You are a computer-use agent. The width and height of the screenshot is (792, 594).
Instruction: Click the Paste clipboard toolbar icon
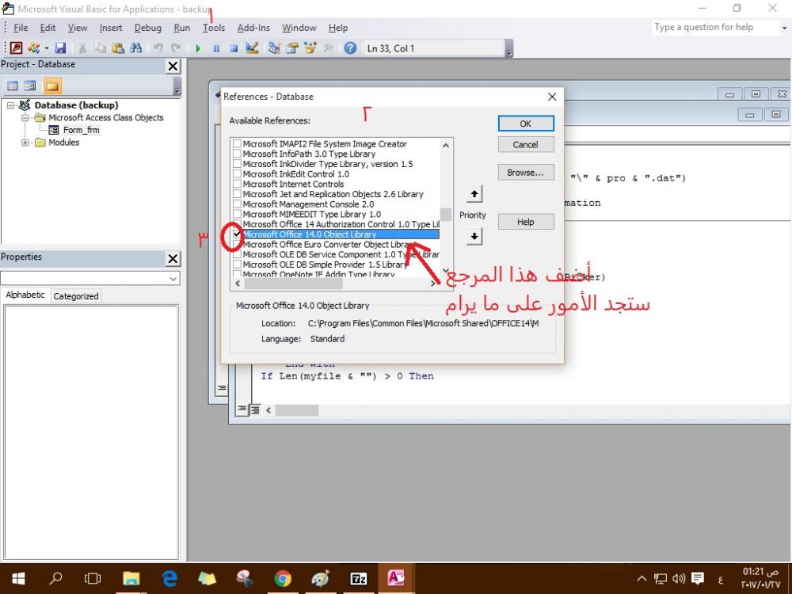118,48
